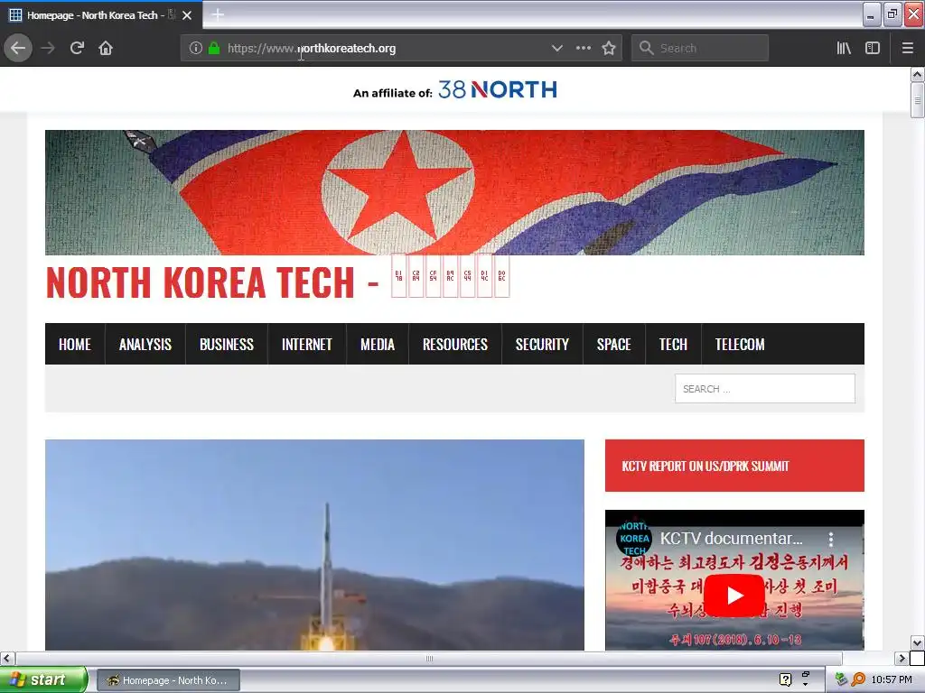Click the green secure connection padlock

[214, 48]
